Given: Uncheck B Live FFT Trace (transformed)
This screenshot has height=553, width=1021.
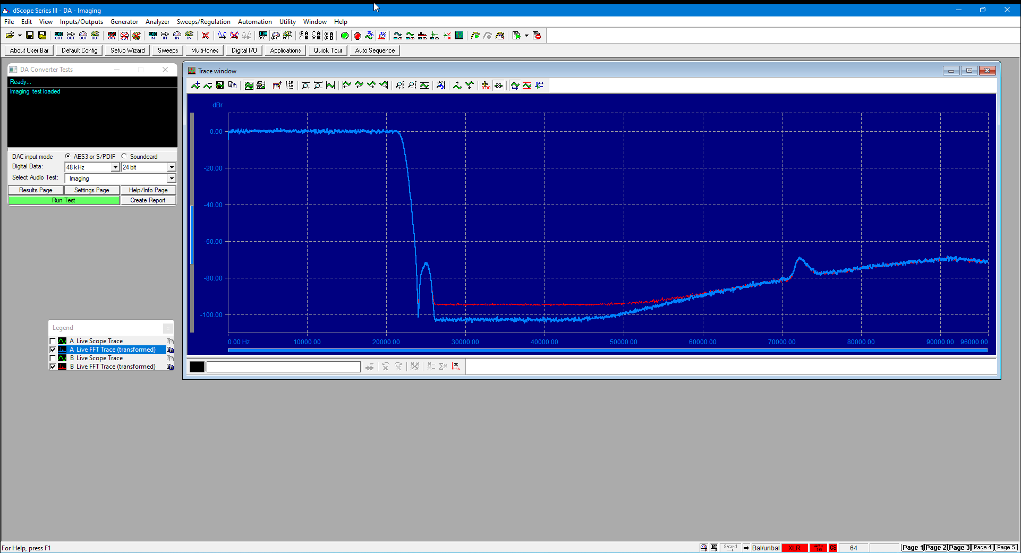Looking at the screenshot, I should pyautogui.click(x=53, y=367).
